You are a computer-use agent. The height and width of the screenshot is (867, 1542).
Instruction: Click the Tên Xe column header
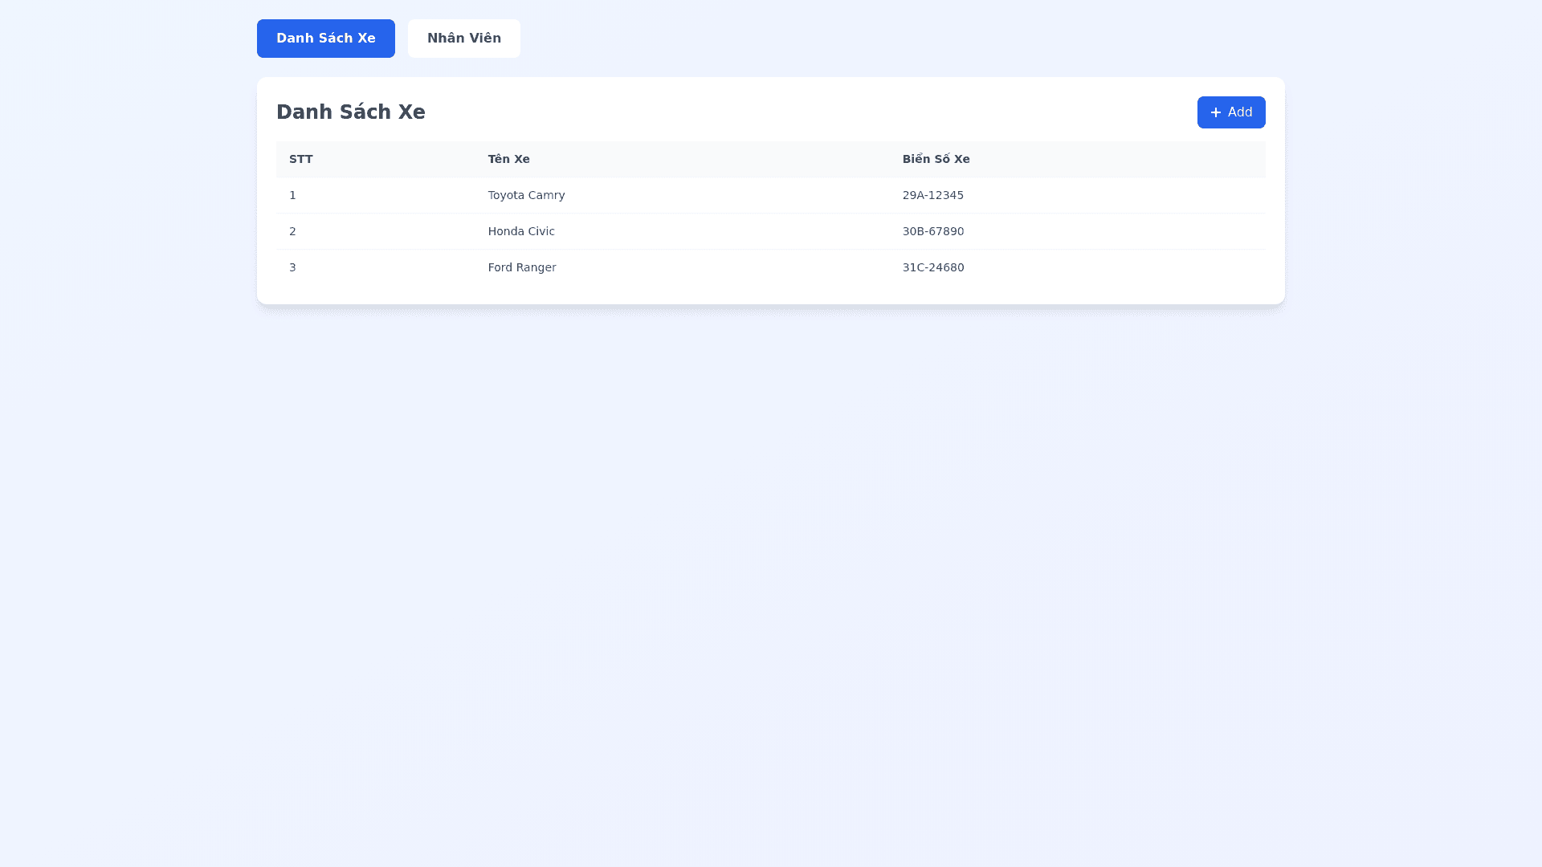coord(508,159)
